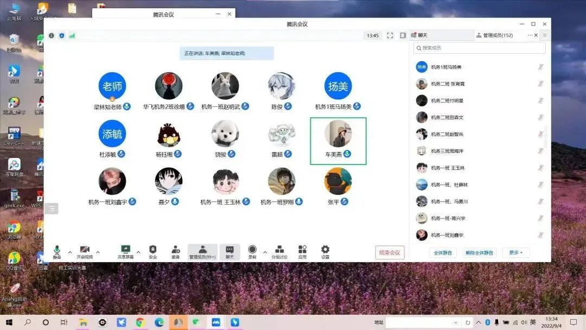Screen dimensions: 586x330
Task: Toggle muted mic for 机务三班周海洋 row
Action: 540,151
